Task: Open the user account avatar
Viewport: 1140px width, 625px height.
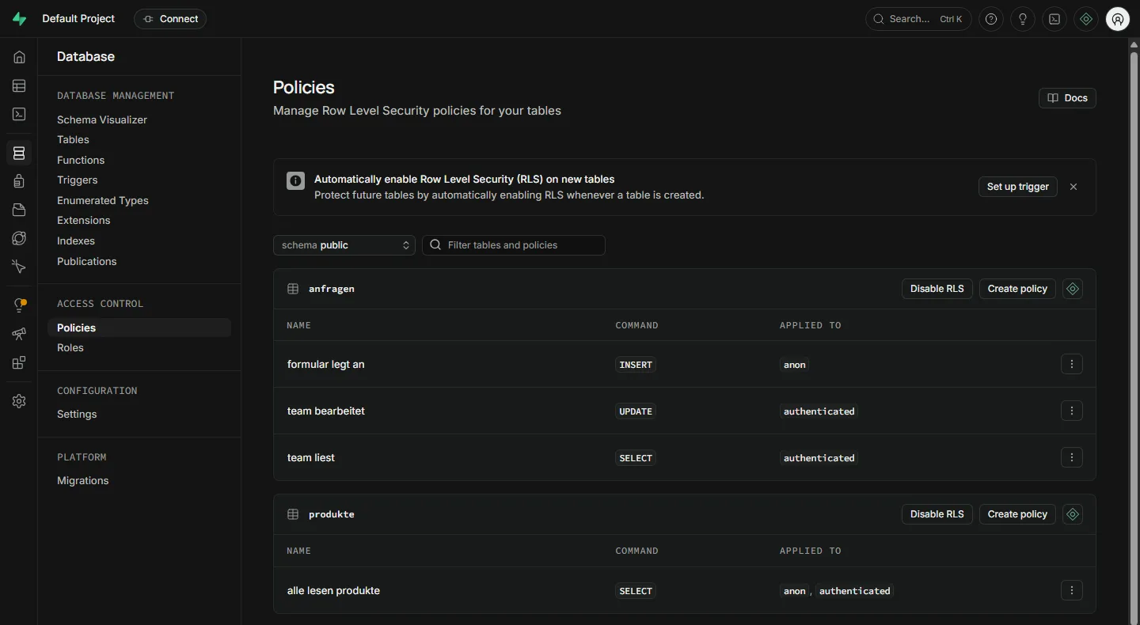Action: click(1118, 19)
